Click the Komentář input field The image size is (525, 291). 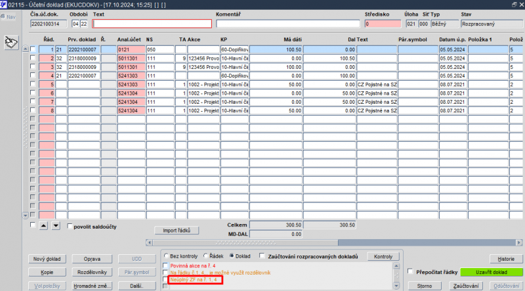click(288, 24)
